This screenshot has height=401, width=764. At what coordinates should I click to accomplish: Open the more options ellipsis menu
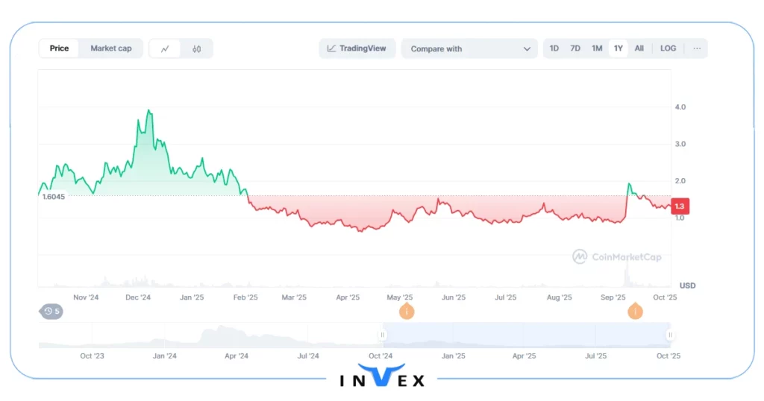tap(697, 48)
